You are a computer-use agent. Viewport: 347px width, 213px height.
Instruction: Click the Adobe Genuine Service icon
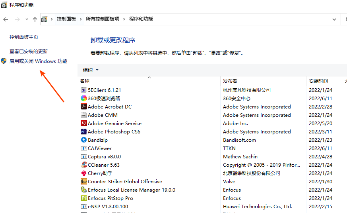[x=83, y=123]
